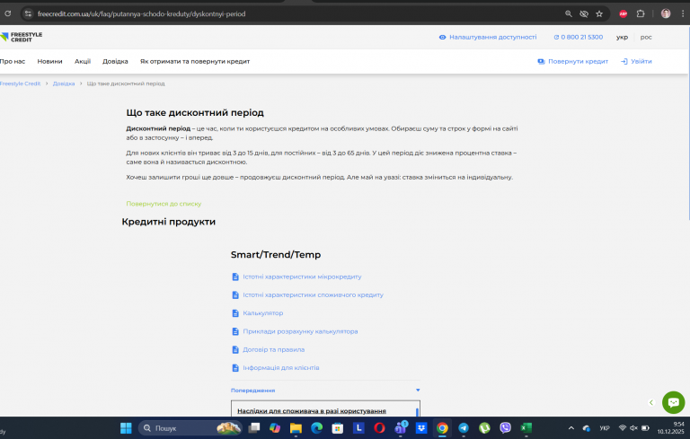The width and height of the screenshot is (690, 439).
Task: Switch site language to рос
Action: point(646,37)
